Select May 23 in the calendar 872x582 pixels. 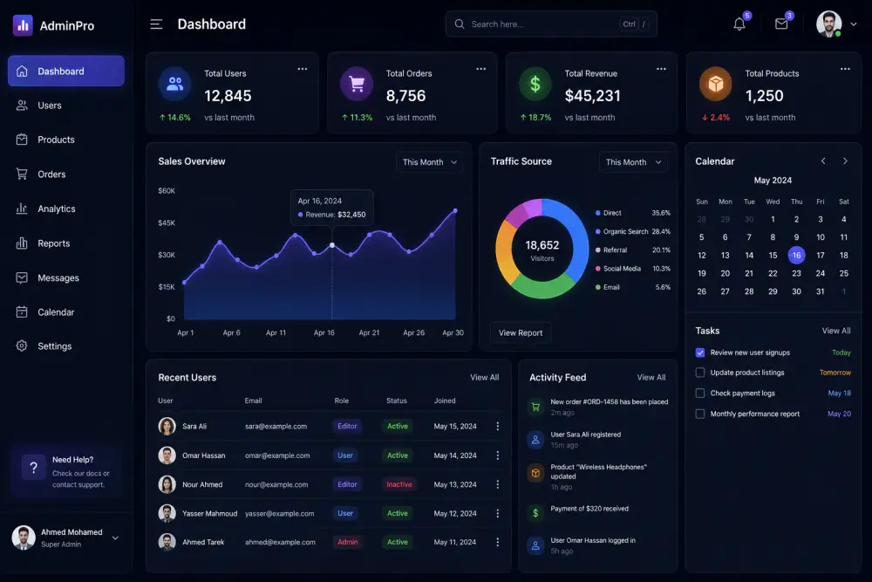[796, 273]
